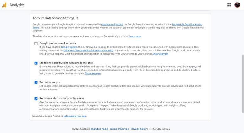
Task: Click the Google Analytics logo icon
Action: 4,5
